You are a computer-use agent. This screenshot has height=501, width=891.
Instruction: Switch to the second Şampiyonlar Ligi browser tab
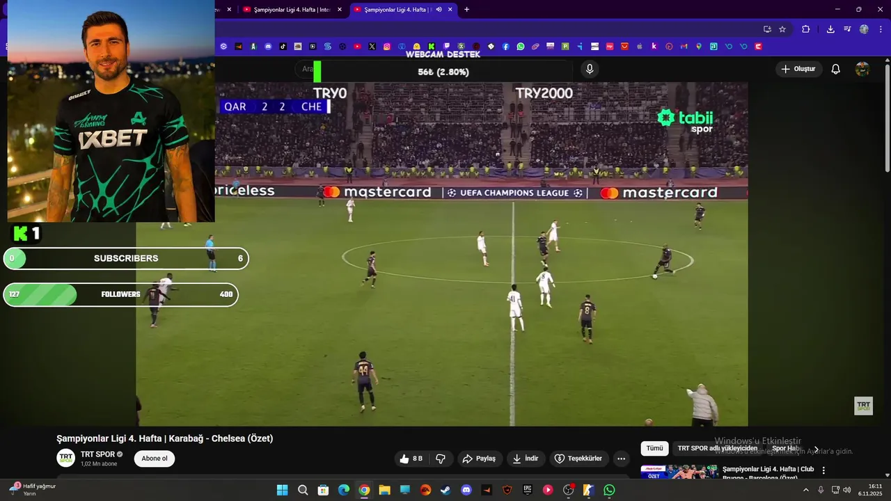coord(291,10)
